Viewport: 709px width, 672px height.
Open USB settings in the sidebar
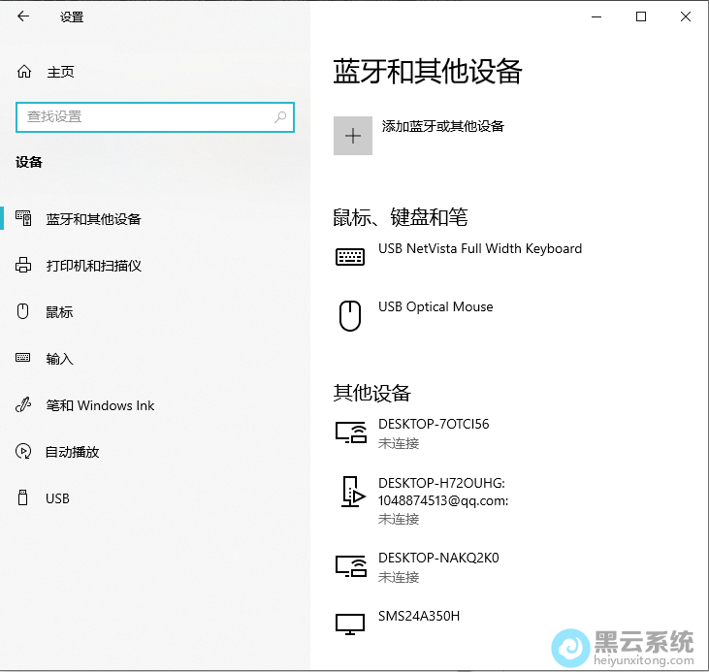pos(57,498)
